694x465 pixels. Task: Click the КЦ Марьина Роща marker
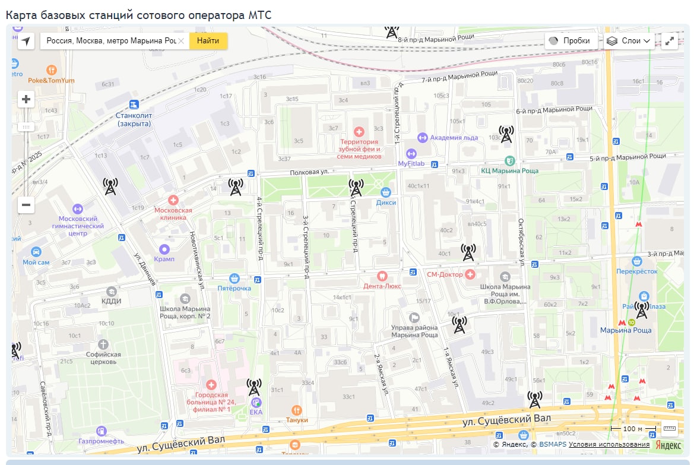(x=510, y=160)
